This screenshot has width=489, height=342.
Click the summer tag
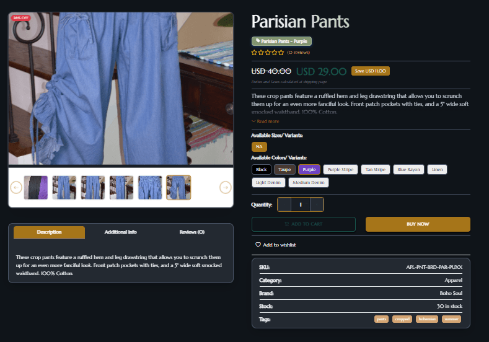(451, 319)
